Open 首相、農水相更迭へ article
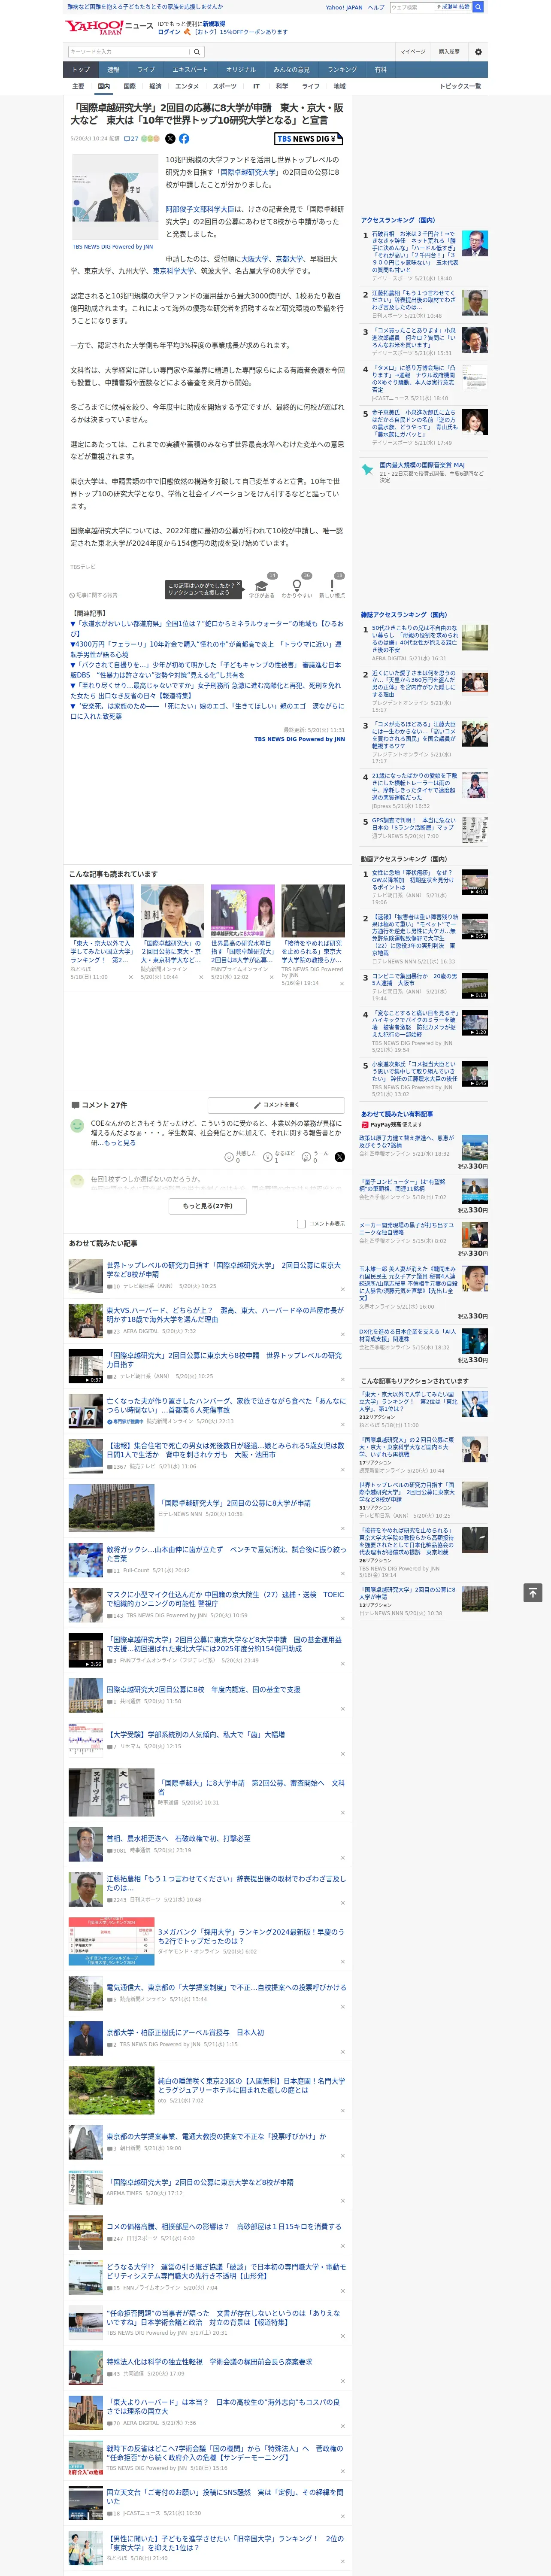Image resolution: width=551 pixels, height=2576 pixels. [x=179, y=1838]
